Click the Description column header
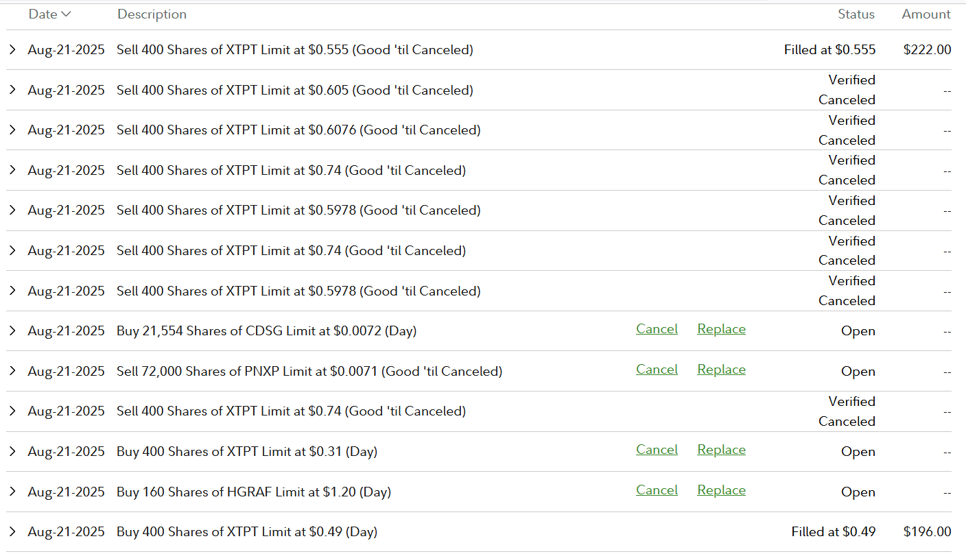The height and width of the screenshot is (554, 966). tap(152, 14)
